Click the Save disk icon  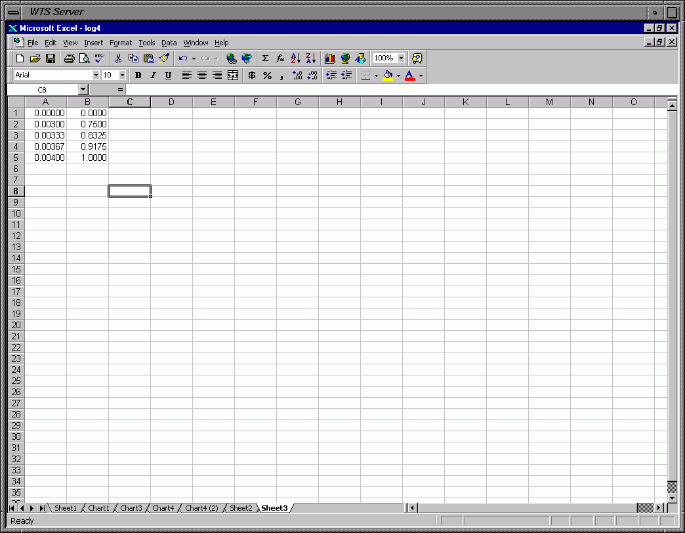pos(51,58)
